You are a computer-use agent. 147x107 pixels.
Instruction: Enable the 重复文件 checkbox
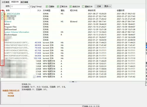coord(83,6)
